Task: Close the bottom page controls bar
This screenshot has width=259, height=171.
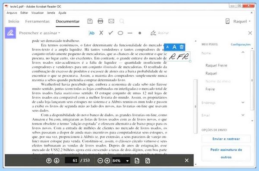Action: (x=186, y=160)
